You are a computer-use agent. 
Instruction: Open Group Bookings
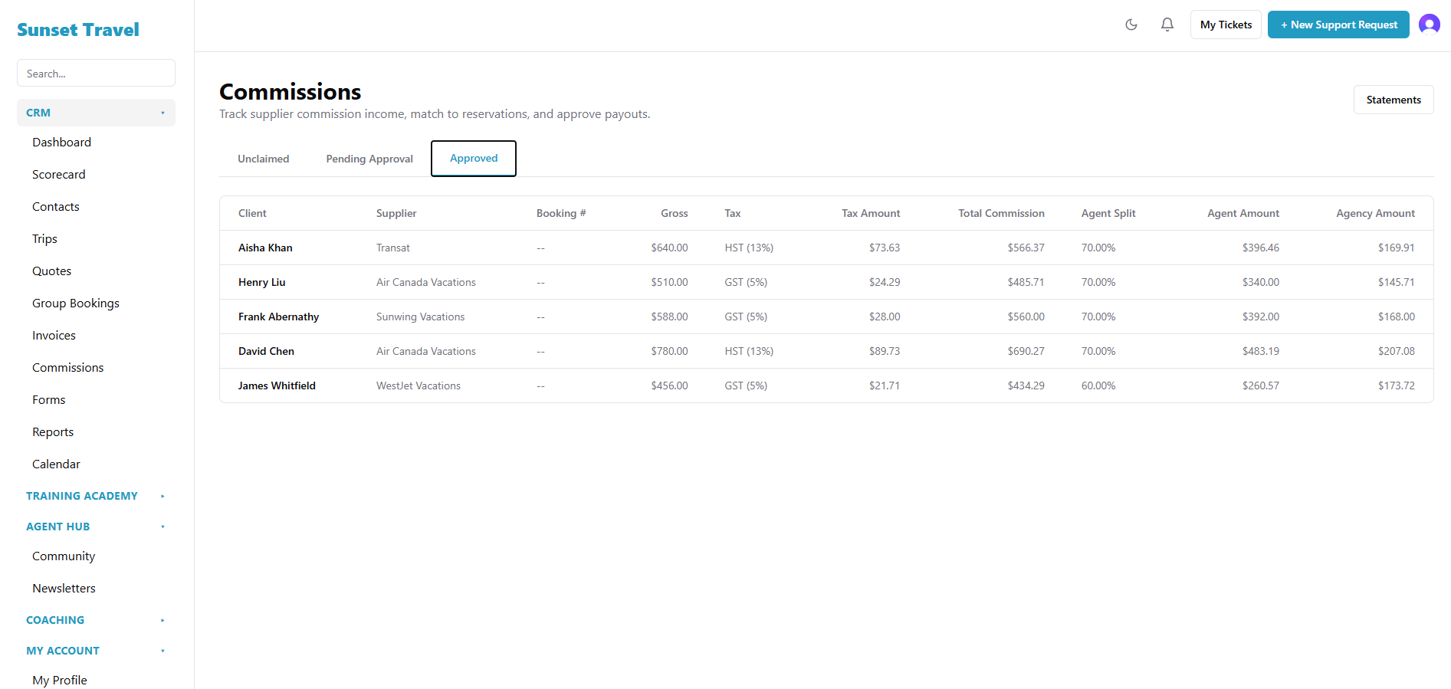[76, 303]
